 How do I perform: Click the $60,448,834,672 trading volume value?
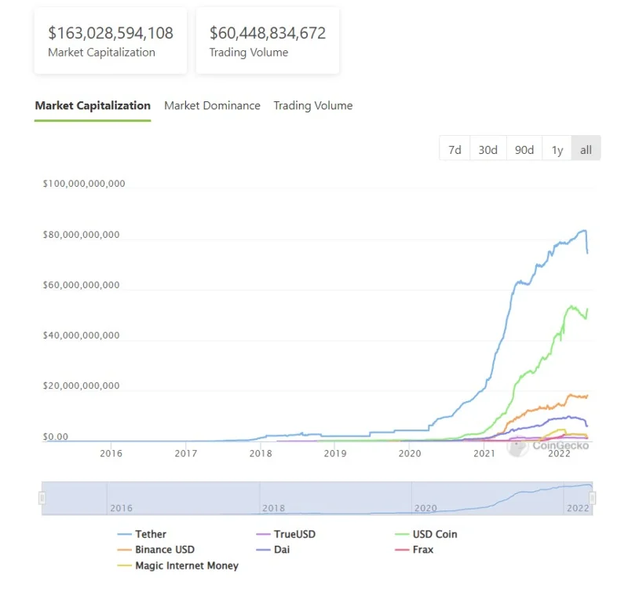[268, 33]
